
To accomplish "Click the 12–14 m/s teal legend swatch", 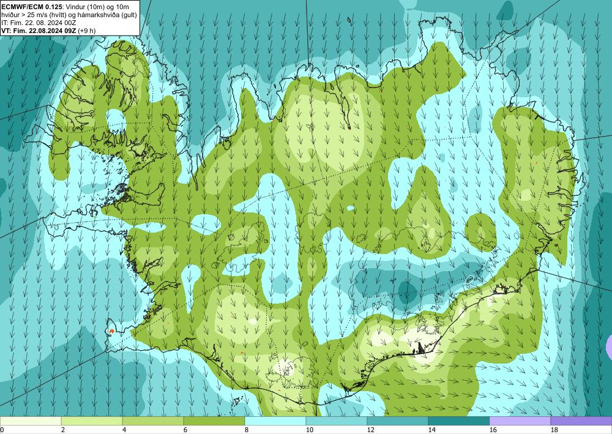I will coord(397,421).
